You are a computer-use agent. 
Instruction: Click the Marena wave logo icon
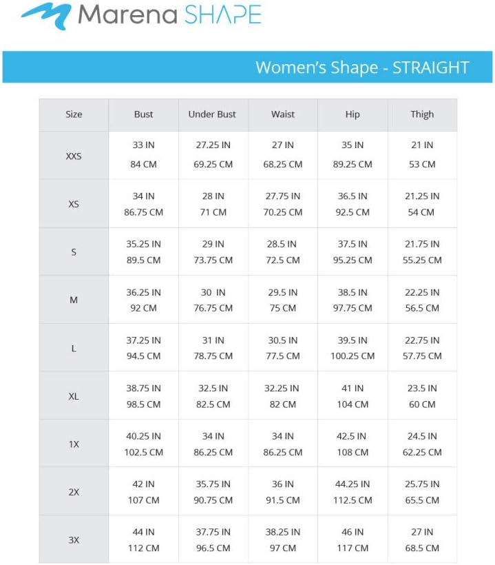45,16
